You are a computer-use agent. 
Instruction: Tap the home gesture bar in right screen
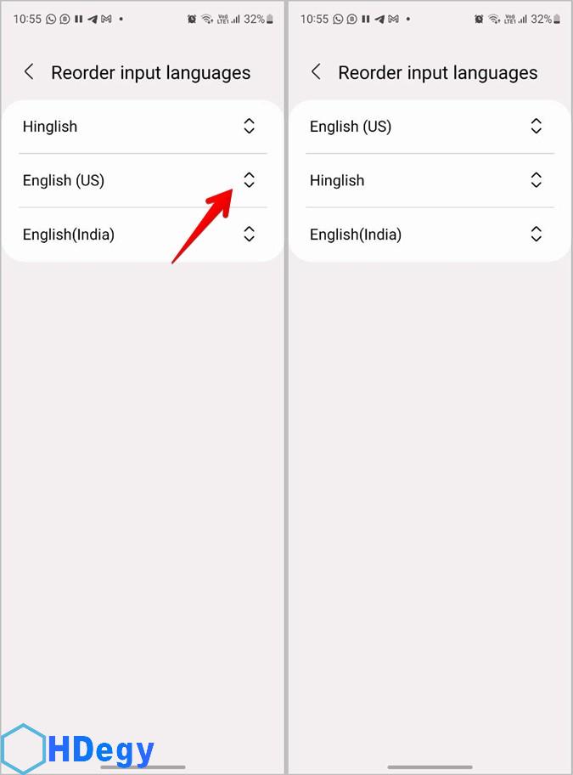[430, 767]
